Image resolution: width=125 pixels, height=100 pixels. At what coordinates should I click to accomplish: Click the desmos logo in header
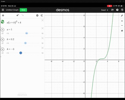click(x=63, y=10)
